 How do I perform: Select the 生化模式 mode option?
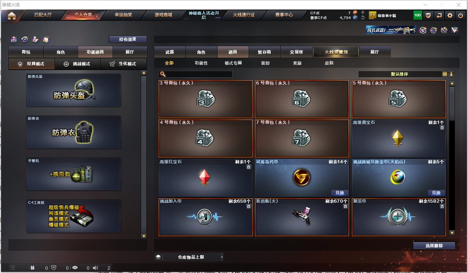tap(124, 64)
